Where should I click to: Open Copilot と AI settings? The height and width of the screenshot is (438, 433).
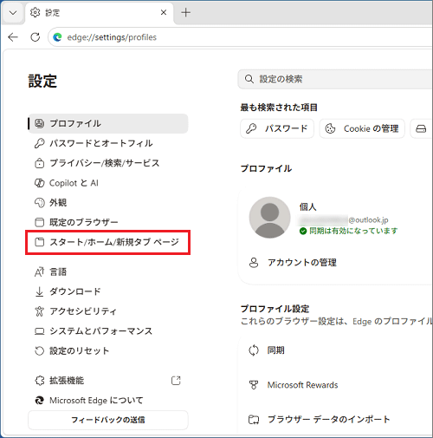[108, 183]
